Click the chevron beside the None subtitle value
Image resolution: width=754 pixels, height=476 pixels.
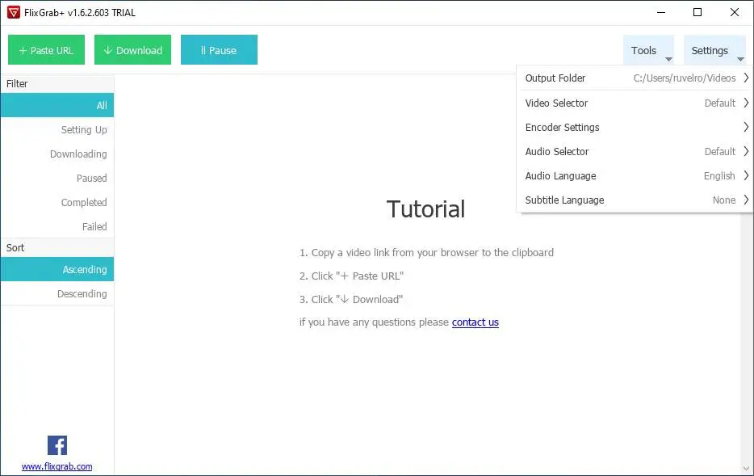tap(746, 200)
